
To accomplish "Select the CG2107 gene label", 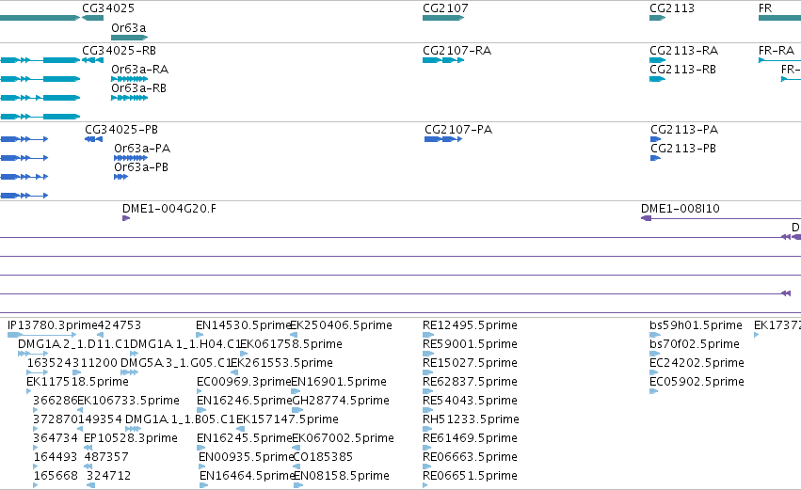I will tap(445, 8).
